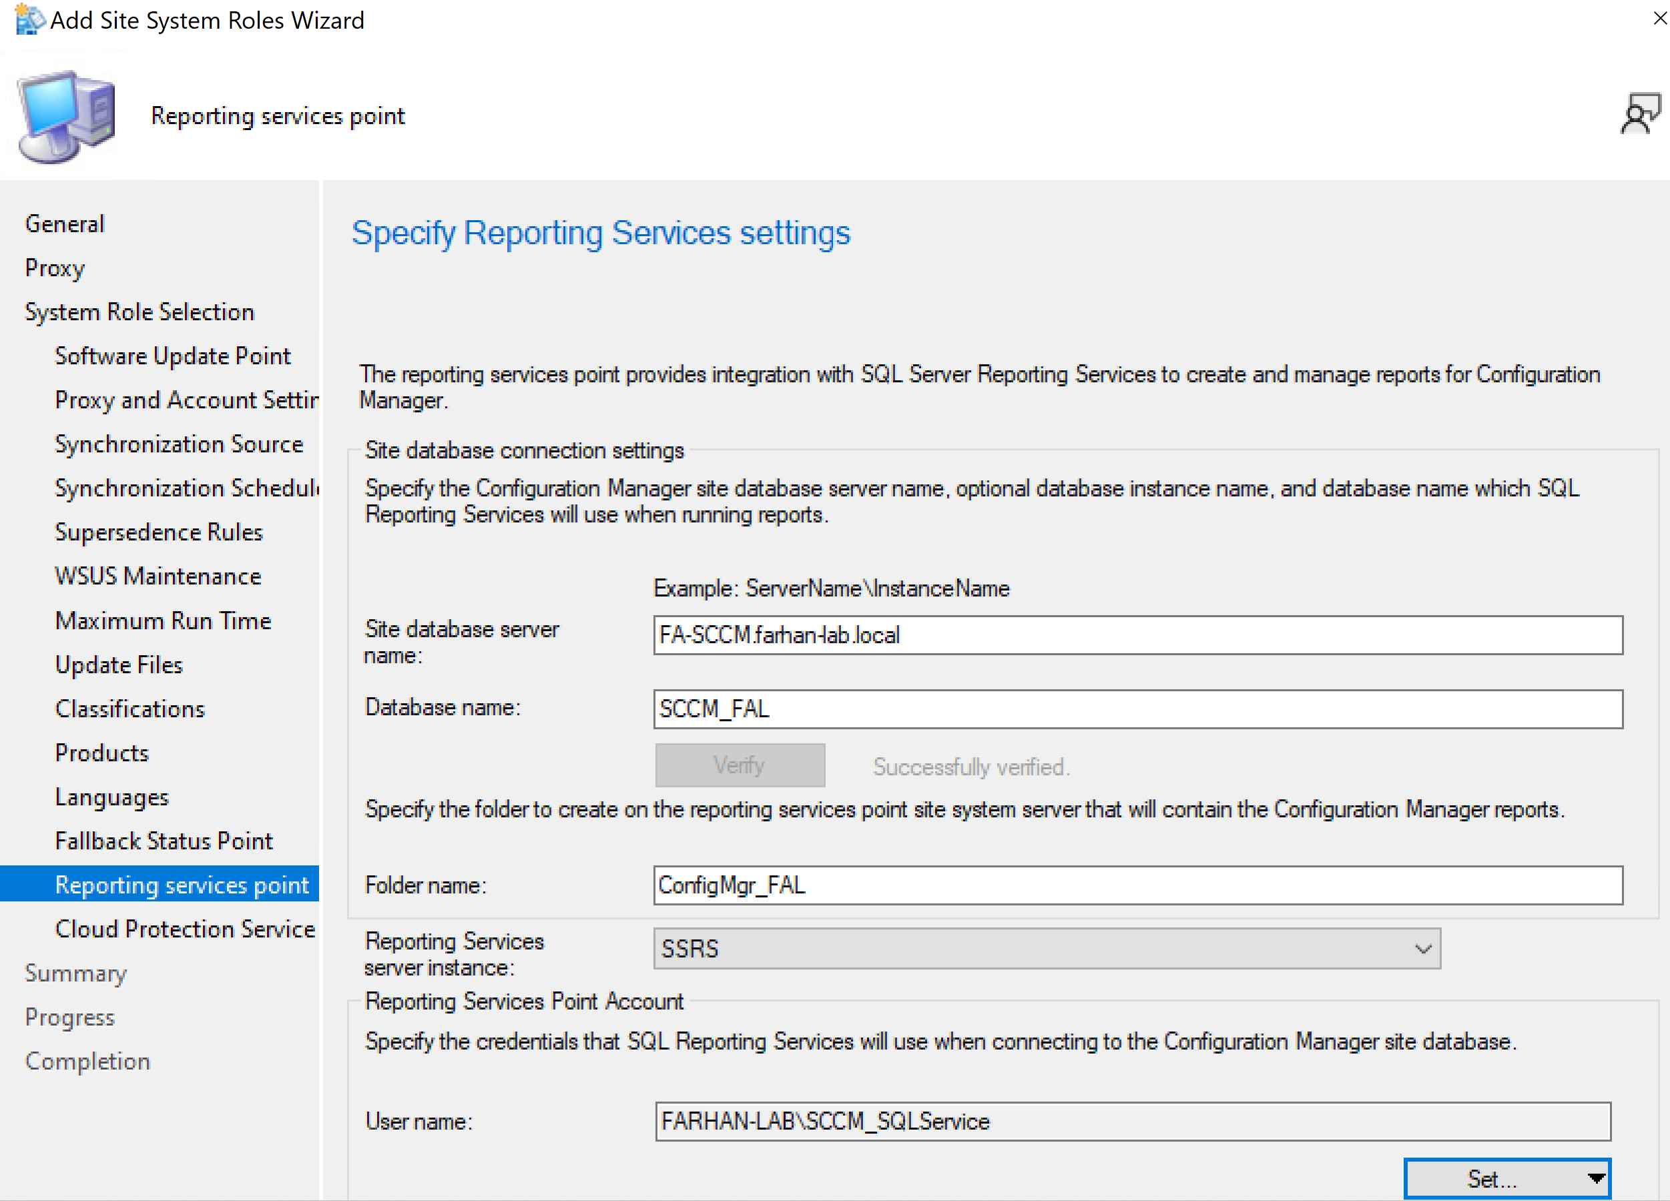Click the feedback person icon
1670x1201 pixels.
[x=1639, y=114]
